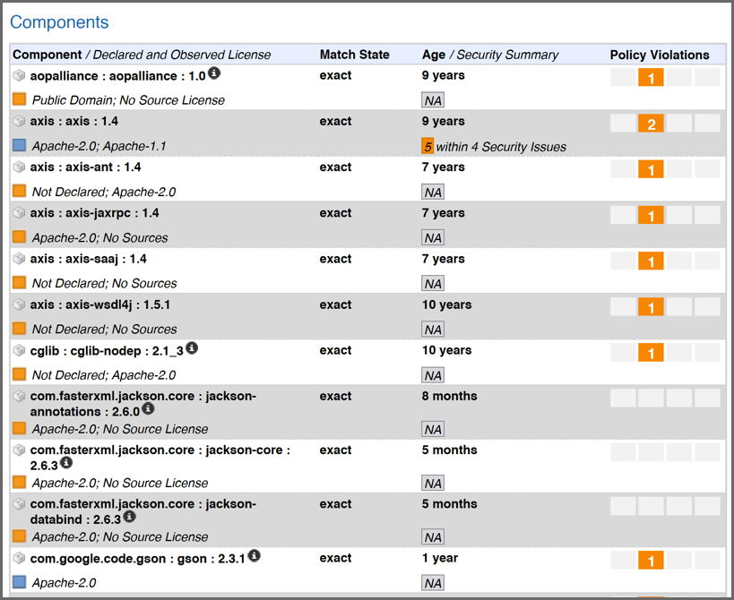Viewport: 734px width, 600px height.
Task: Click the NA security badge for aopalliance
Action: click(x=433, y=100)
